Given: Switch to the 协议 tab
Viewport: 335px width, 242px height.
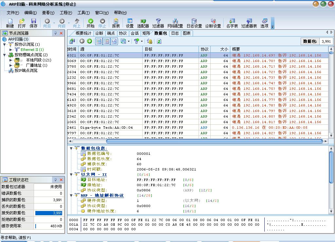Looking at the screenshot, I should 123,33.
